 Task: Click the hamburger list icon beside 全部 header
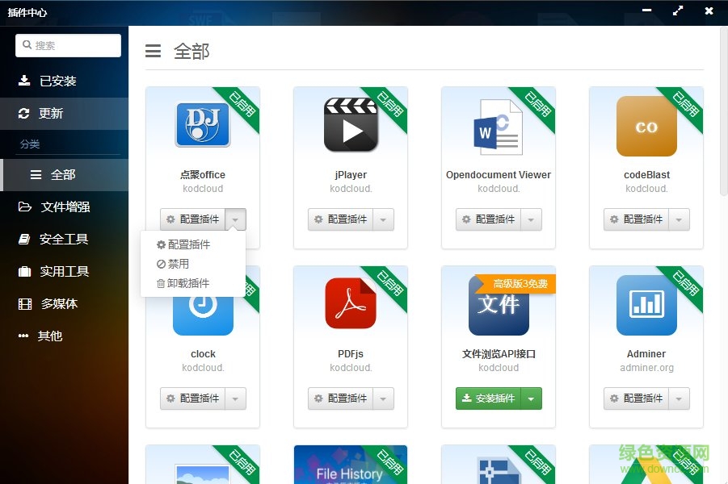[153, 50]
